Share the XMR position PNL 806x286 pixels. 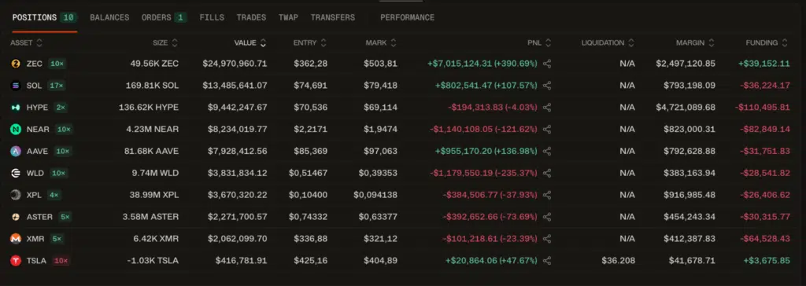[x=547, y=239]
